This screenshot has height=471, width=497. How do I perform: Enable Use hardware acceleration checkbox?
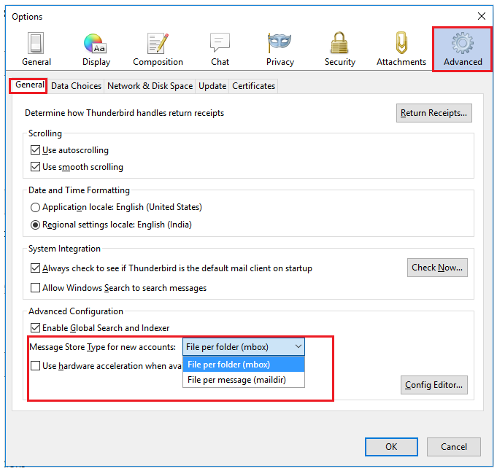(35, 365)
